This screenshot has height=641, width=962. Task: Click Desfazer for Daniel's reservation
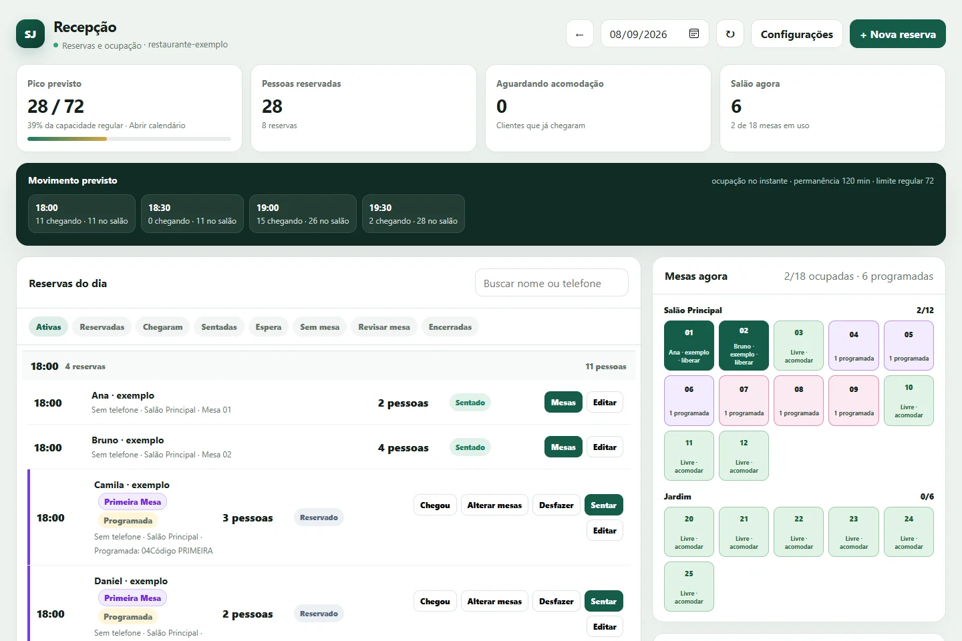pos(556,602)
